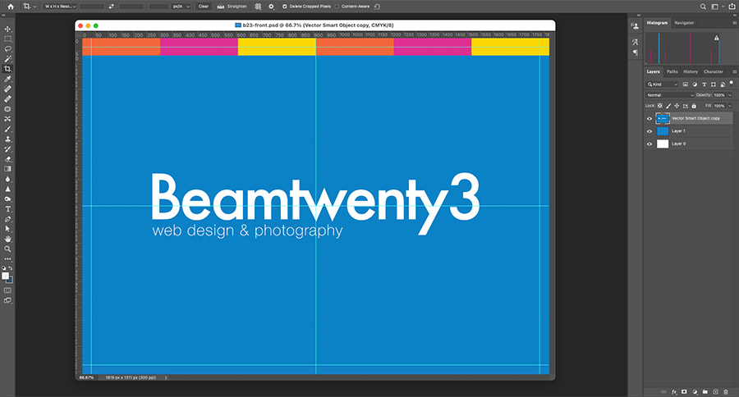Open the Crop tool preset picker arrow

pos(34,7)
